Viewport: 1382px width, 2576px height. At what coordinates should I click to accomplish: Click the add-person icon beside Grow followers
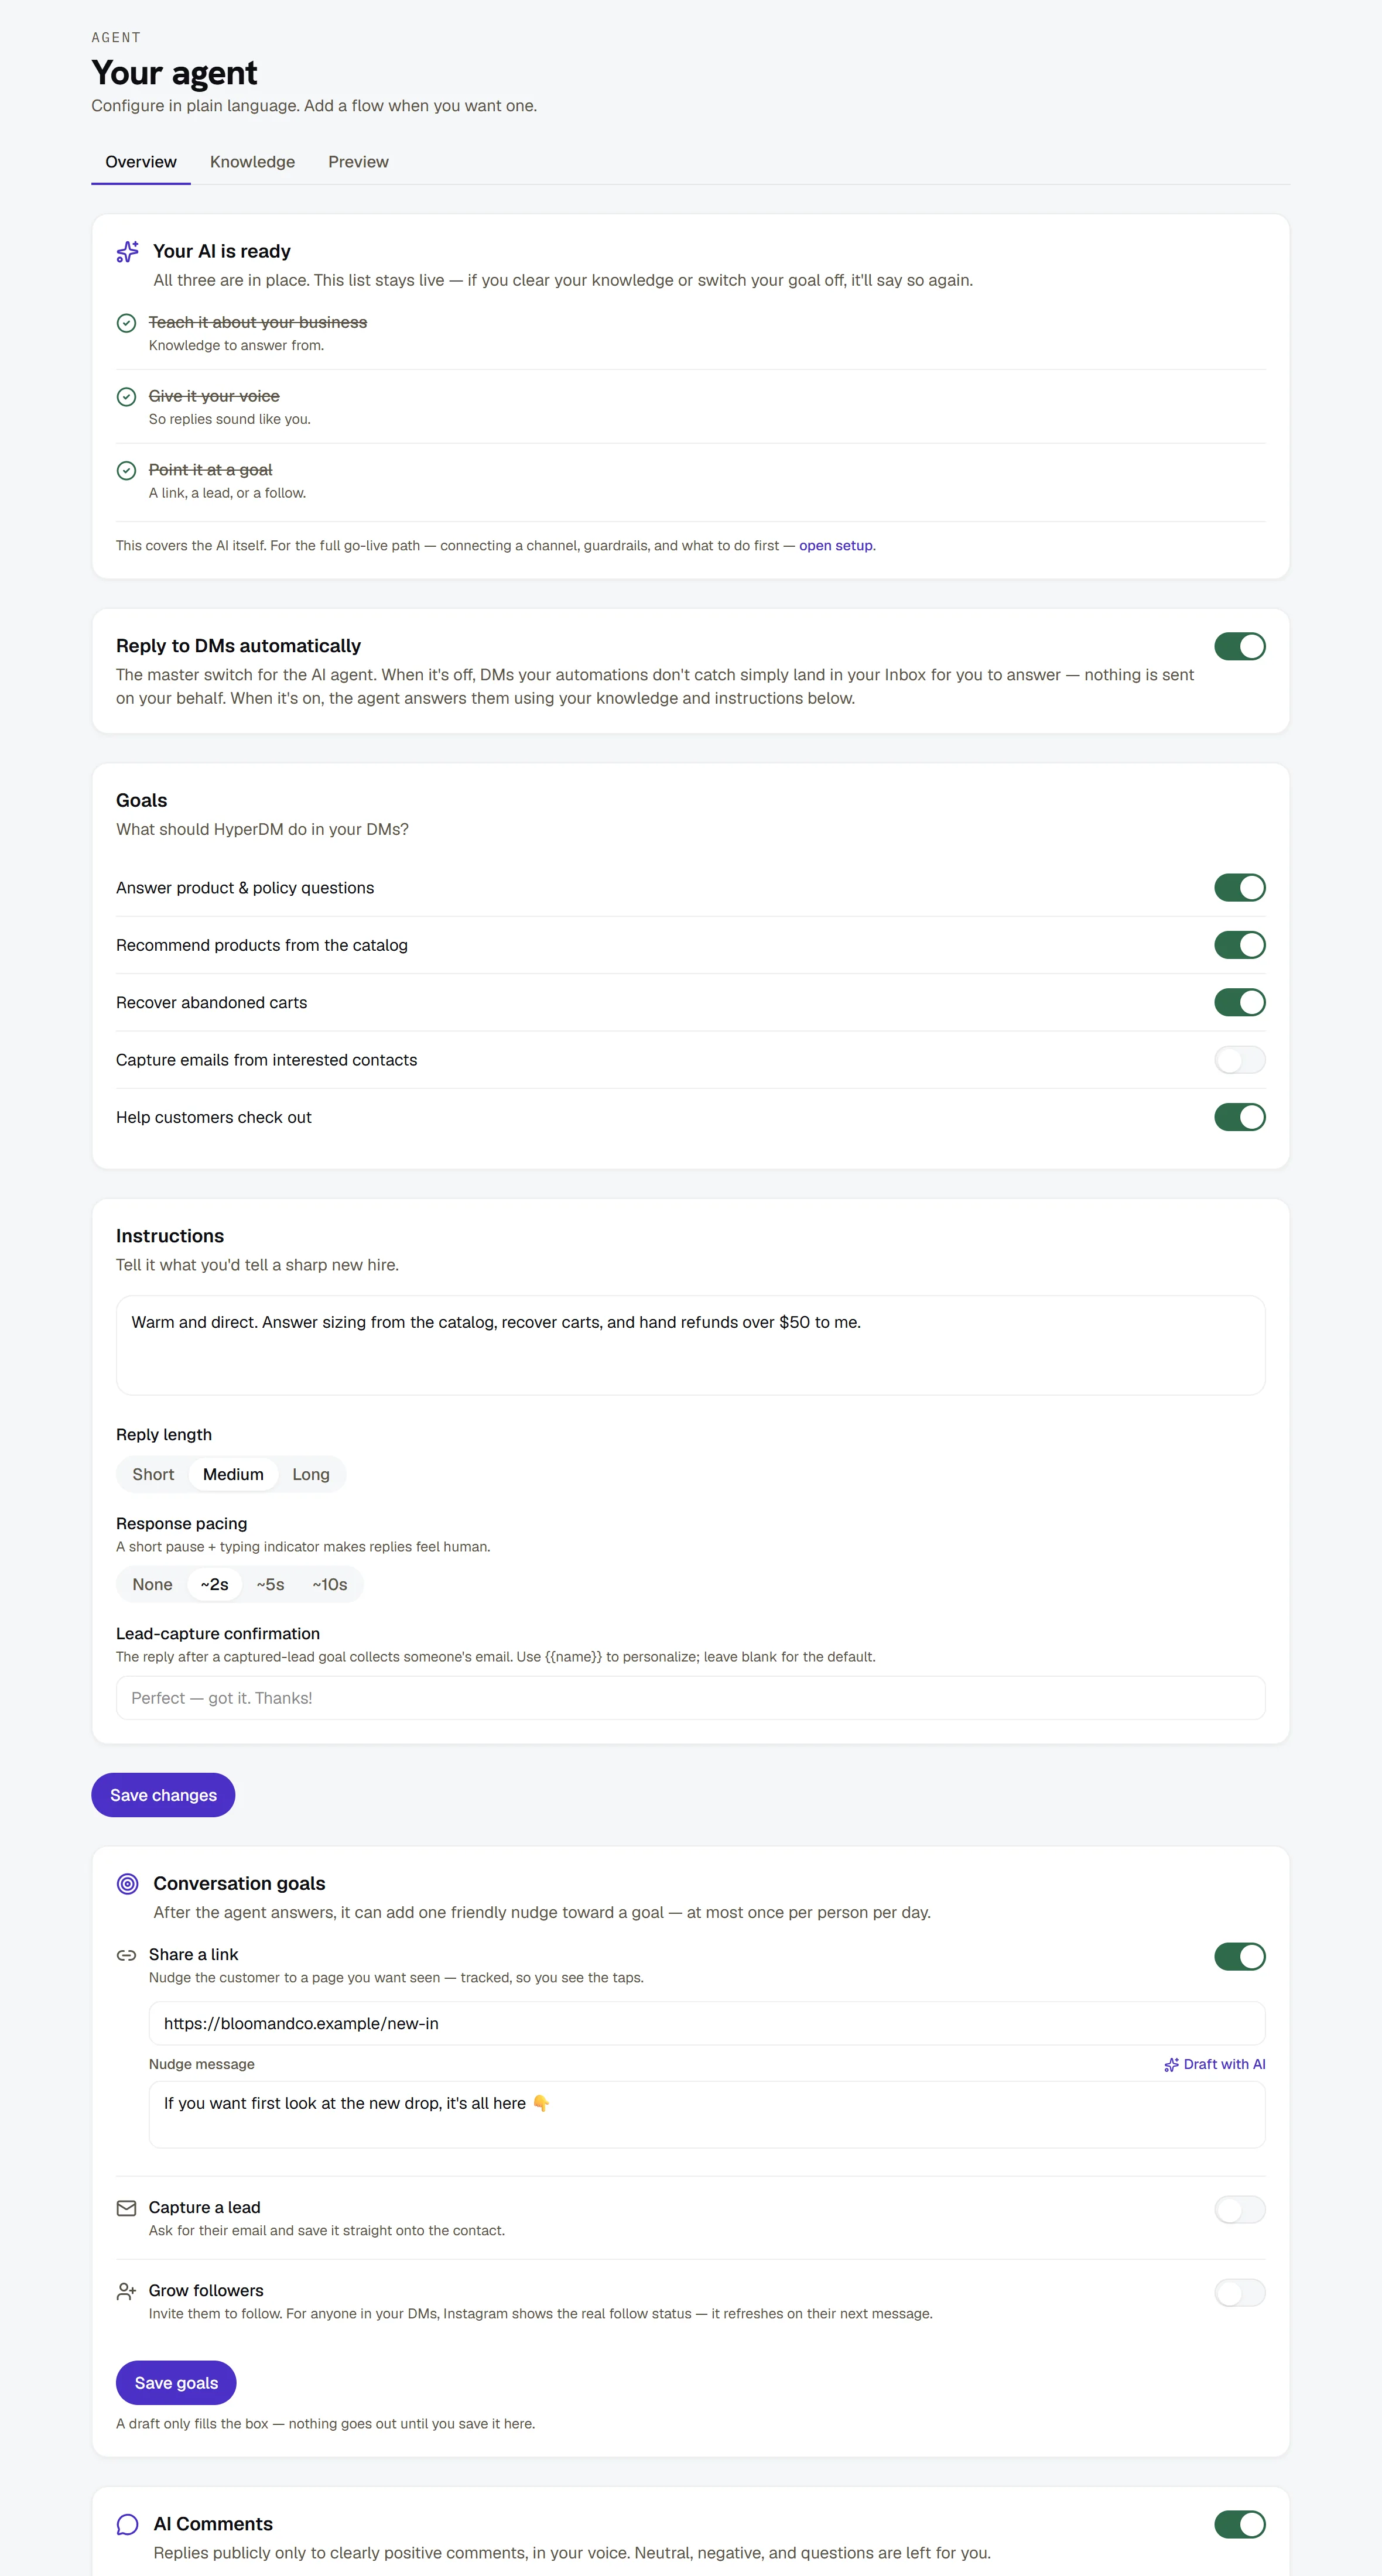(126, 2291)
